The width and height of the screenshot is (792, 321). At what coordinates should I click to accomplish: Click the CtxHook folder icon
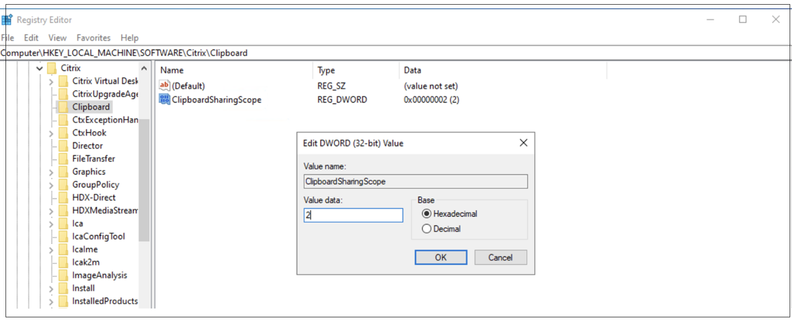click(64, 133)
